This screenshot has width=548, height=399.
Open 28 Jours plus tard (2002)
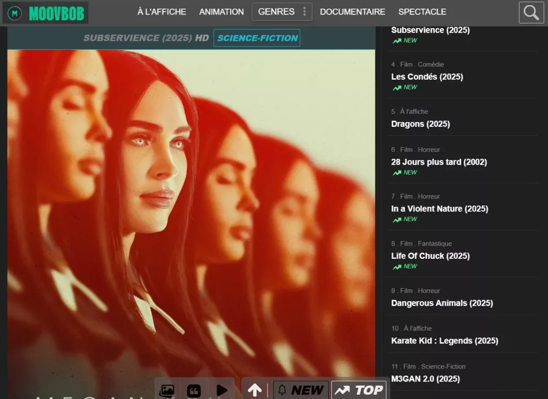click(439, 162)
